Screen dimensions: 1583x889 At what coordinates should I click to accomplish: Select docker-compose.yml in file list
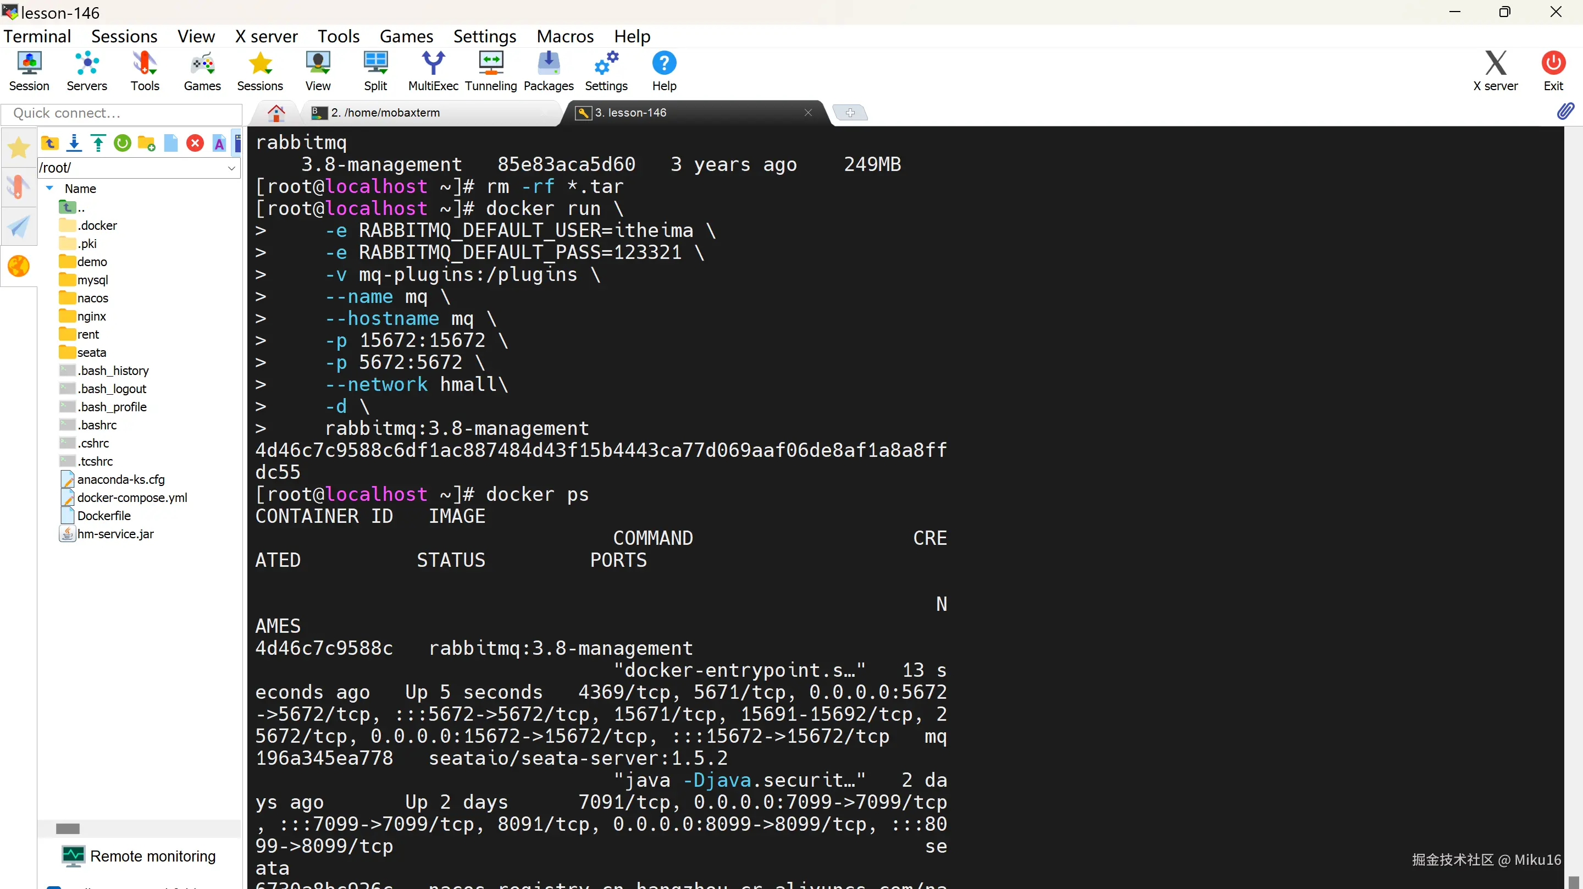click(x=131, y=498)
